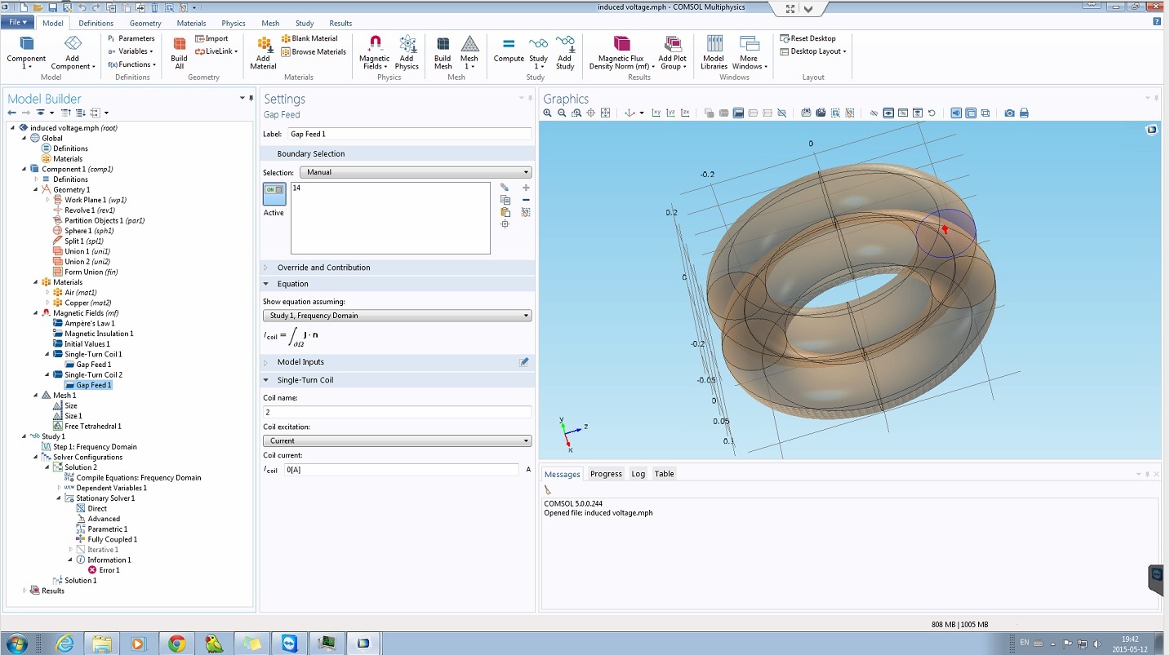This screenshot has width=1170, height=655.
Task: Expand the Override and Contribution section
Action: point(323,268)
